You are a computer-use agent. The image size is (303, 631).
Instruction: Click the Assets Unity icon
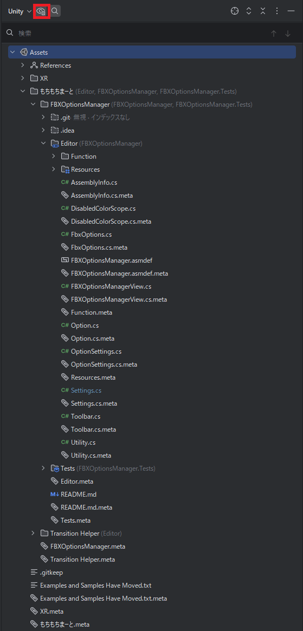(23, 53)
